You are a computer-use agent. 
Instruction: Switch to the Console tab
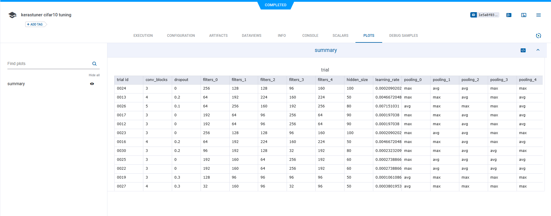click(310, 36)
